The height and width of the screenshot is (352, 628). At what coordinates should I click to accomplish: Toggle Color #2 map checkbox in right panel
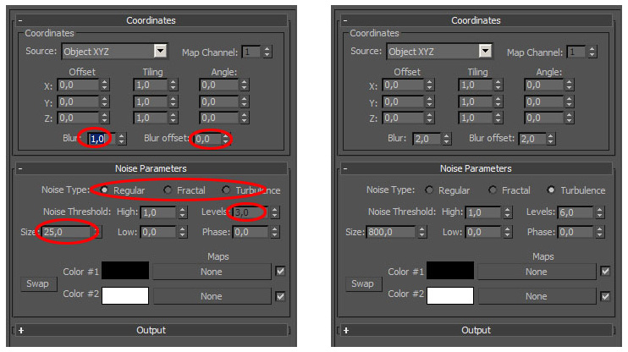(605, 296)
